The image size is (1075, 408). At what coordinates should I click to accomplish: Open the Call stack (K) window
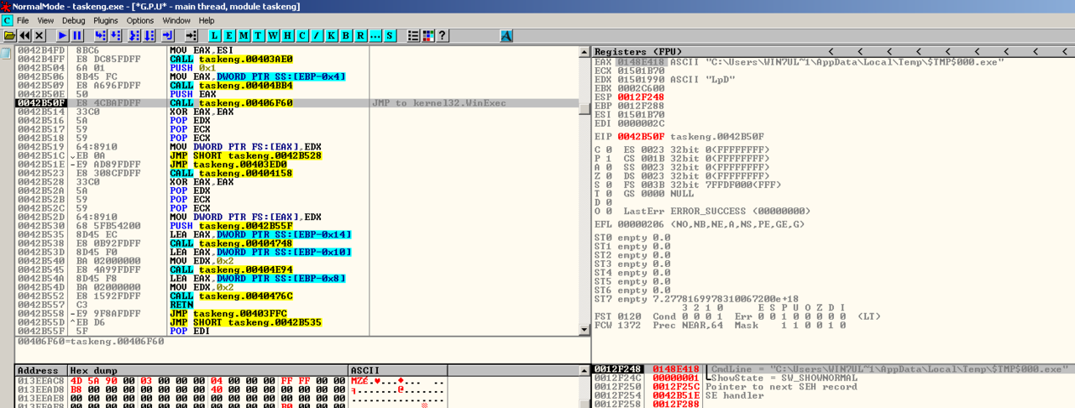331,35
